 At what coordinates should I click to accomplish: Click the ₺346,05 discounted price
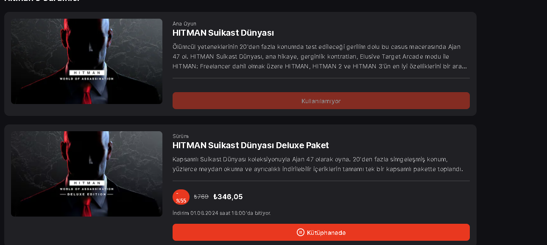(x=228, y=197)
